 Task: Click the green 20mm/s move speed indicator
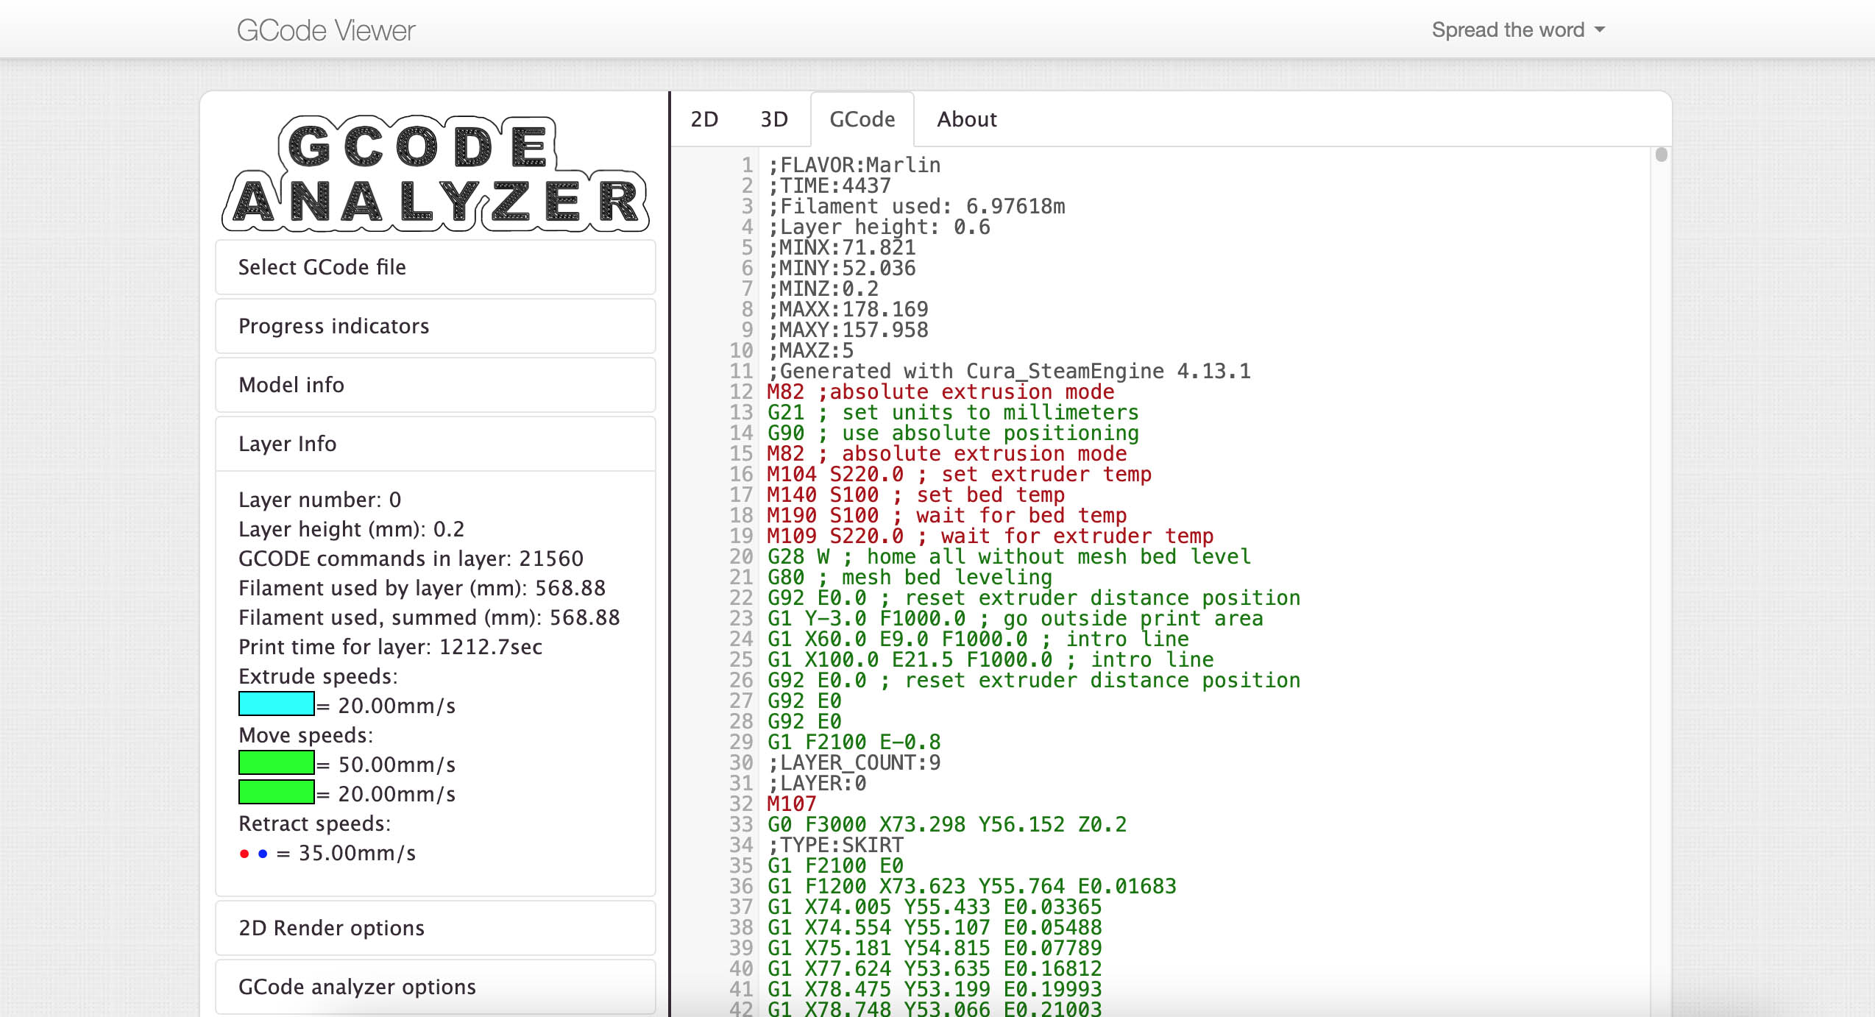(274, 794)
